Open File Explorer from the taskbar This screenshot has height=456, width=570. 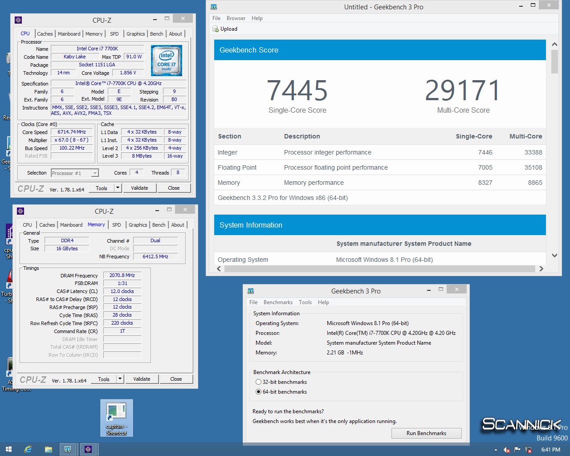[x=48, y=450]
